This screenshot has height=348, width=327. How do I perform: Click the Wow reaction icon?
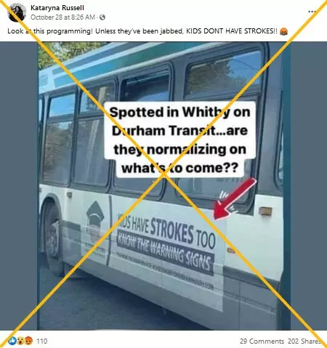(20, 341)
